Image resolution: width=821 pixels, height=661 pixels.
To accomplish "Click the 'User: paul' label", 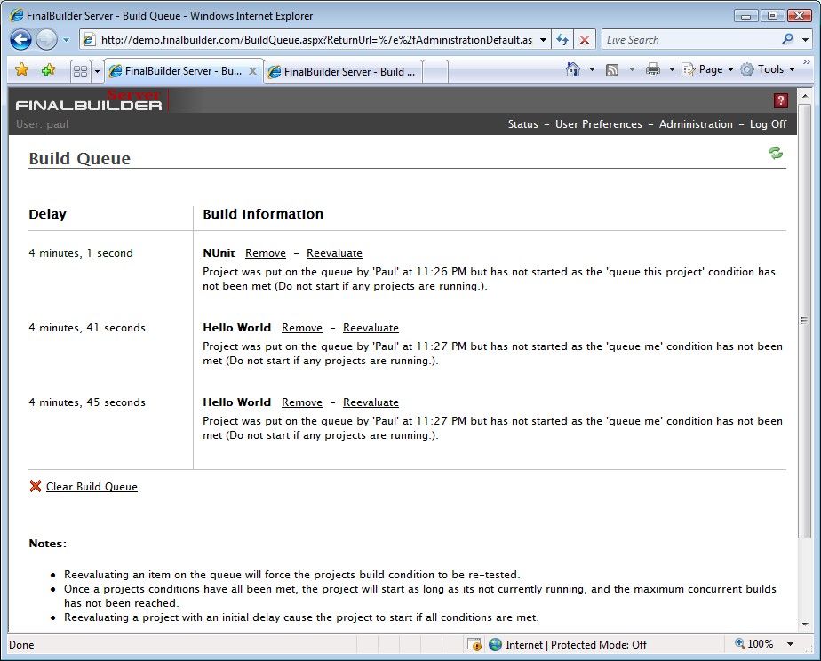I will tap(42, 124).
